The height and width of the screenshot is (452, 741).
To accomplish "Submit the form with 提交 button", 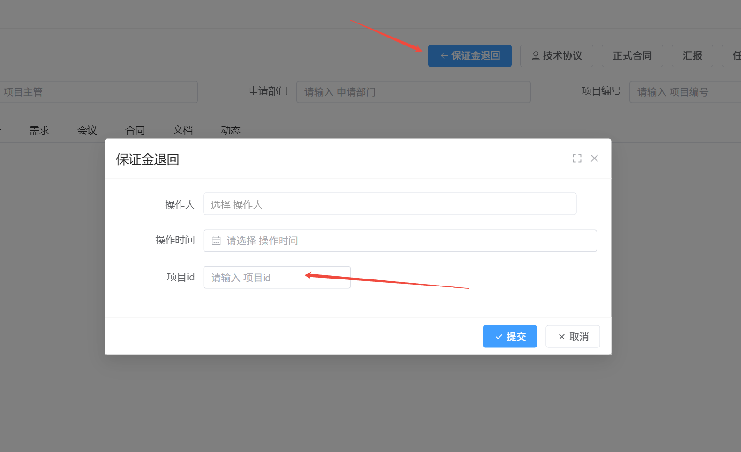I will [x=510, y=337].
